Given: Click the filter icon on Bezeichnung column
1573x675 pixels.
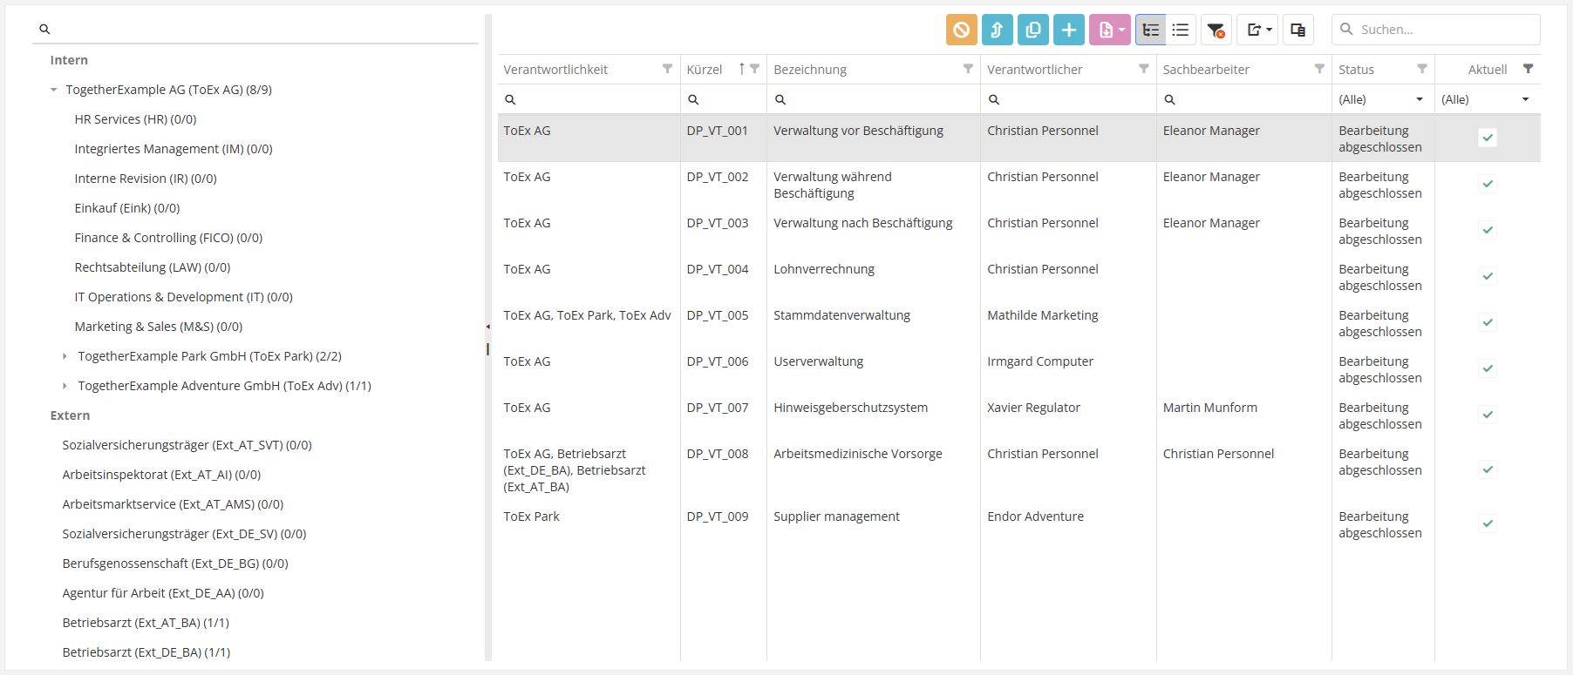Looking at the screenshot, I should click(x=968, y=69).
